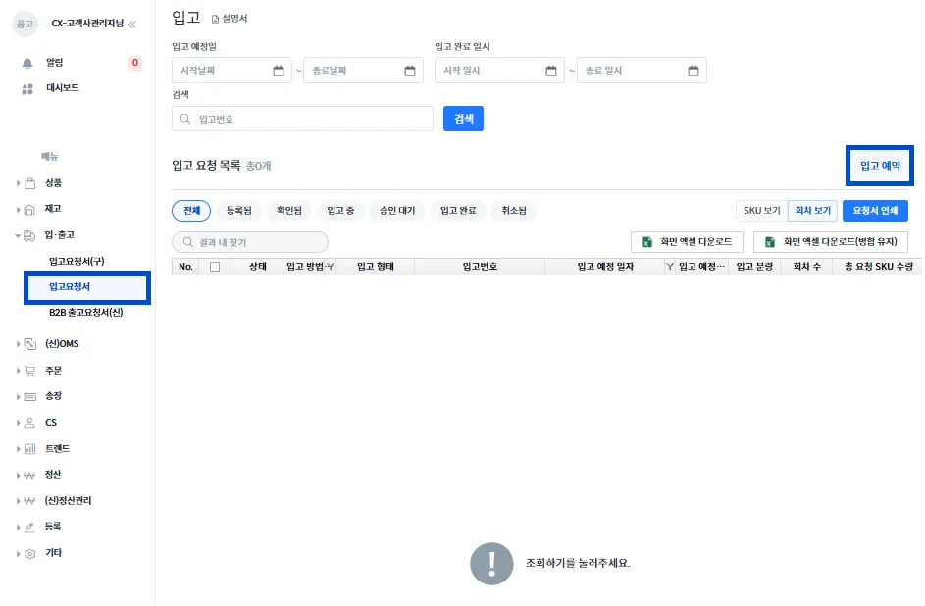Select the 입고 중 status filter tab

[340, 211]
